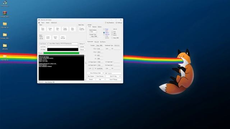This screenshot has width=230, height=129.
Task: Select the Glitch2 radio button
Action: click(104, 33)
